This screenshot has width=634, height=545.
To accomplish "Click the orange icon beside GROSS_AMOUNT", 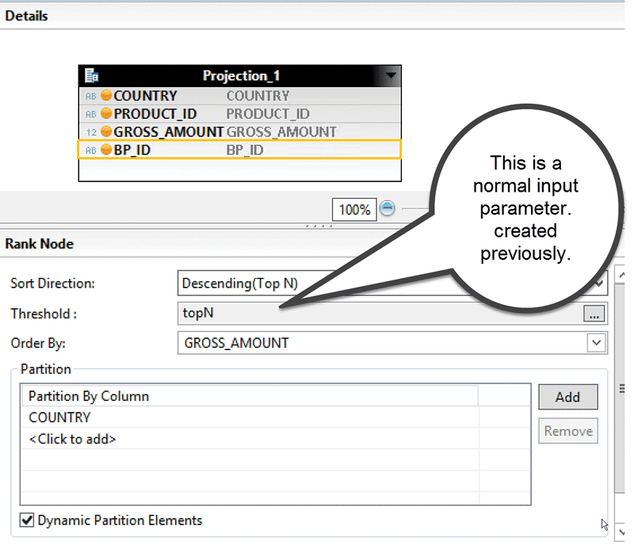I will (106, 132).
